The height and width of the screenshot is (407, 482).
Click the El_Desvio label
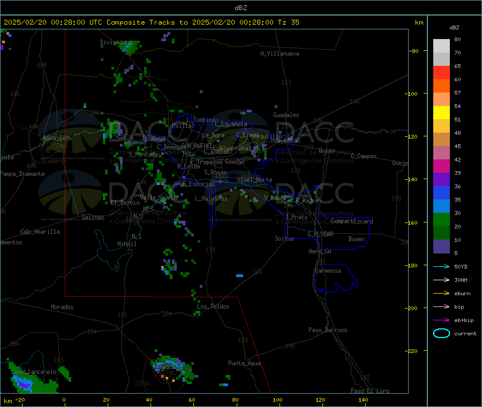[x=125, y=203]
